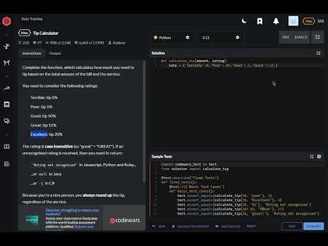Image resolution: width=328 pixels, height=246 pixels.
Task: Switch to the Output tab
Action: [x=55, y=53]
